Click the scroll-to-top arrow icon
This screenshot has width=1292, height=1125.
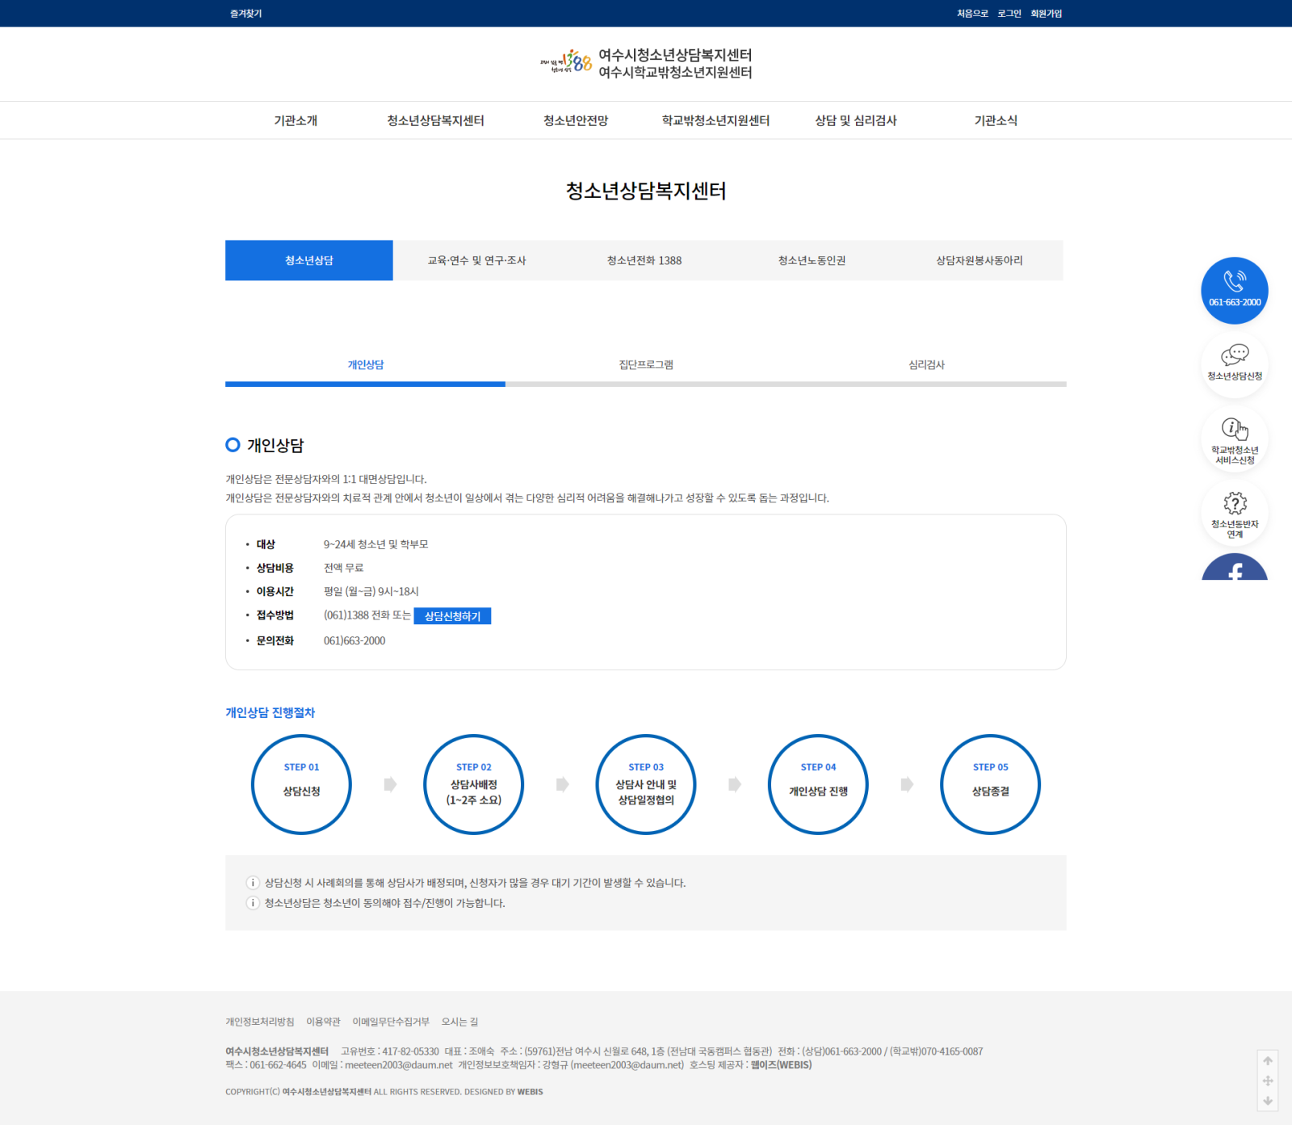(1268, 1060)
